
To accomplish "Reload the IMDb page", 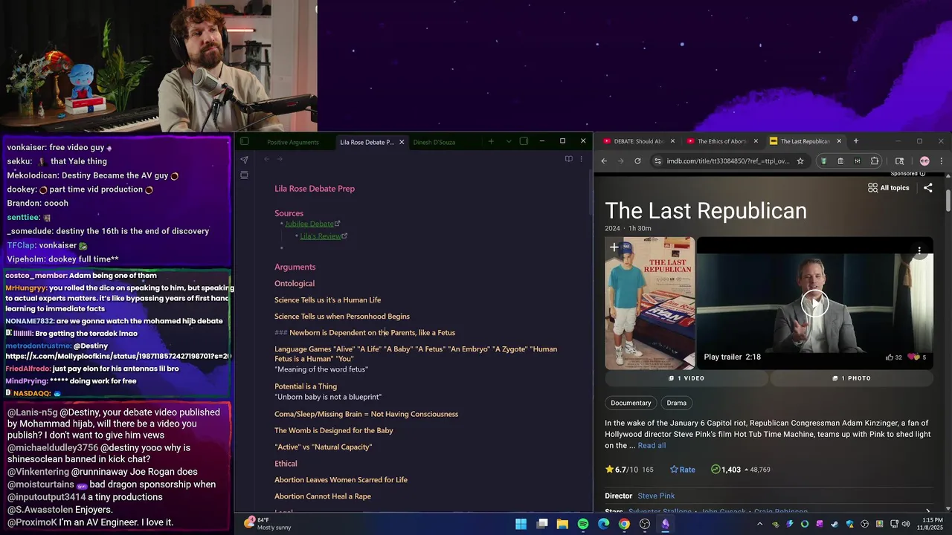I will pos(637,160).
